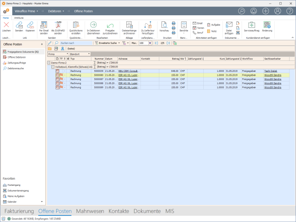Expand the Favoriten list arrow
Image resolution: width=296 pixels, height=222 pixels.
[x=42, y=202]
